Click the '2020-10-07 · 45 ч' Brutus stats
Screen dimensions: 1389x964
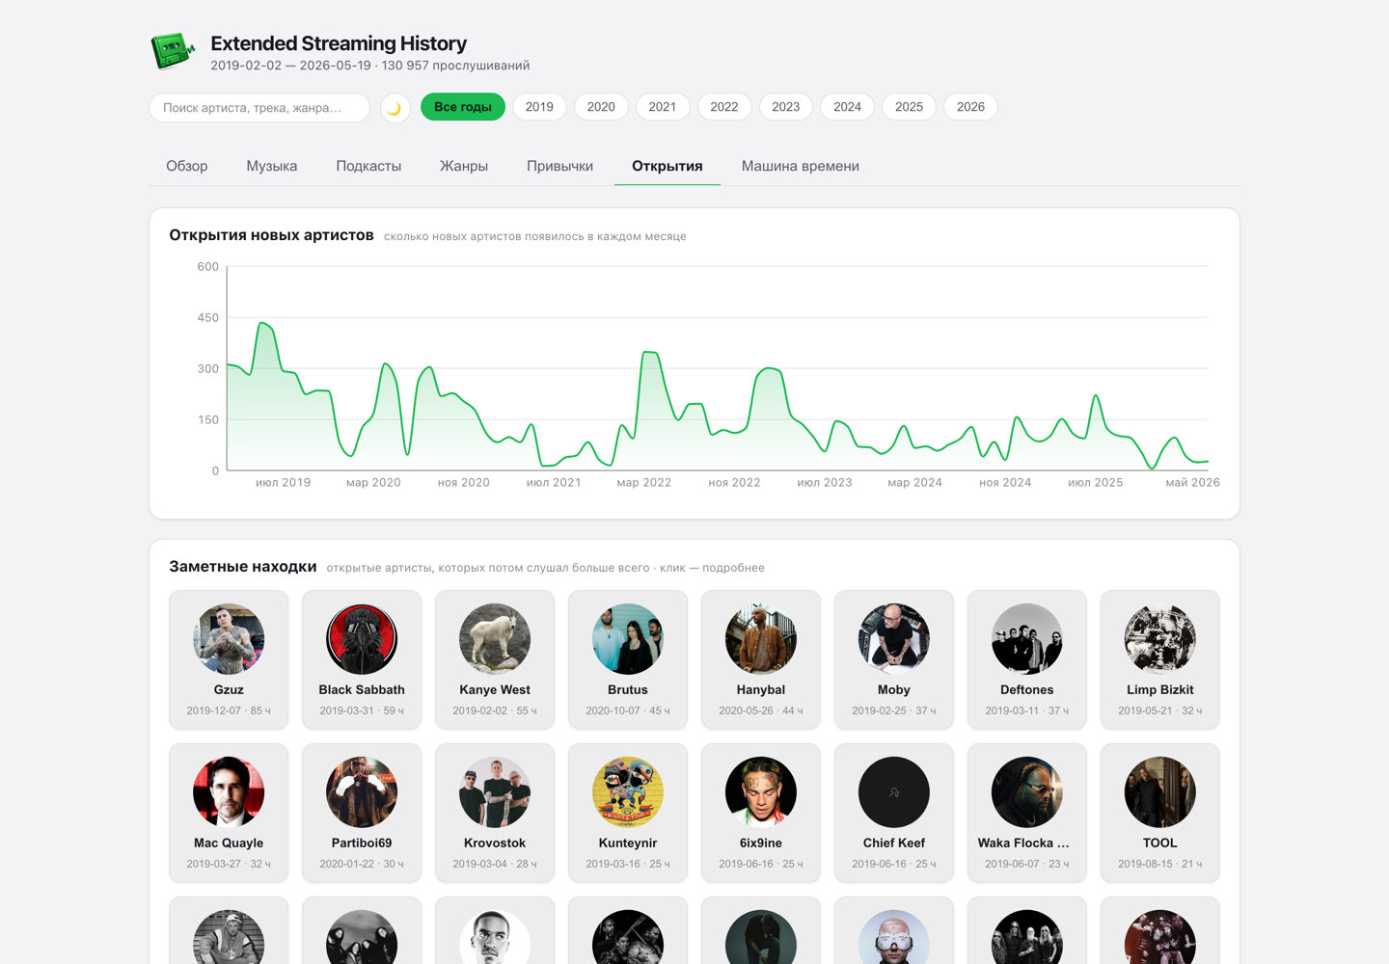point(628,711)
